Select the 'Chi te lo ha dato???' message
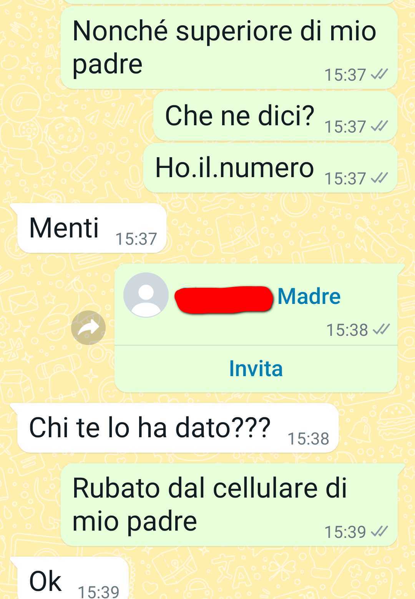This screenshot has height=599, width=415. point(178,428)
